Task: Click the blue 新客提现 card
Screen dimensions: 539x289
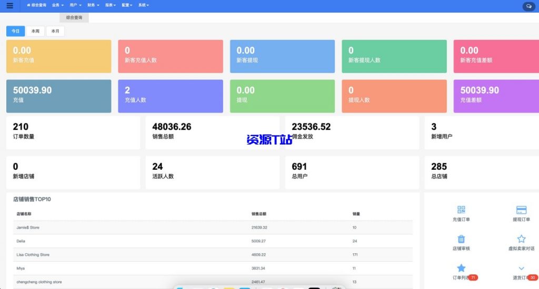Action: [x=282, y=56]
